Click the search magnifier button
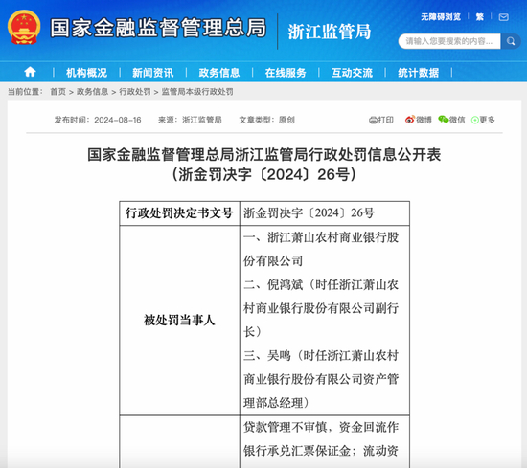Screen dimensions: 527x468 511,41
